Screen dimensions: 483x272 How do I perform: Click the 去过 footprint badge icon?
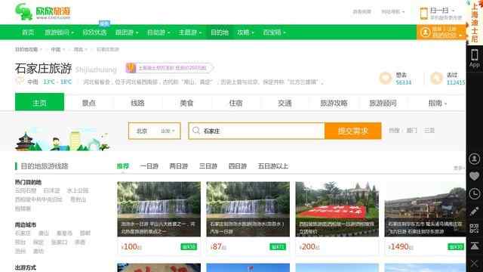pos(436,79)
